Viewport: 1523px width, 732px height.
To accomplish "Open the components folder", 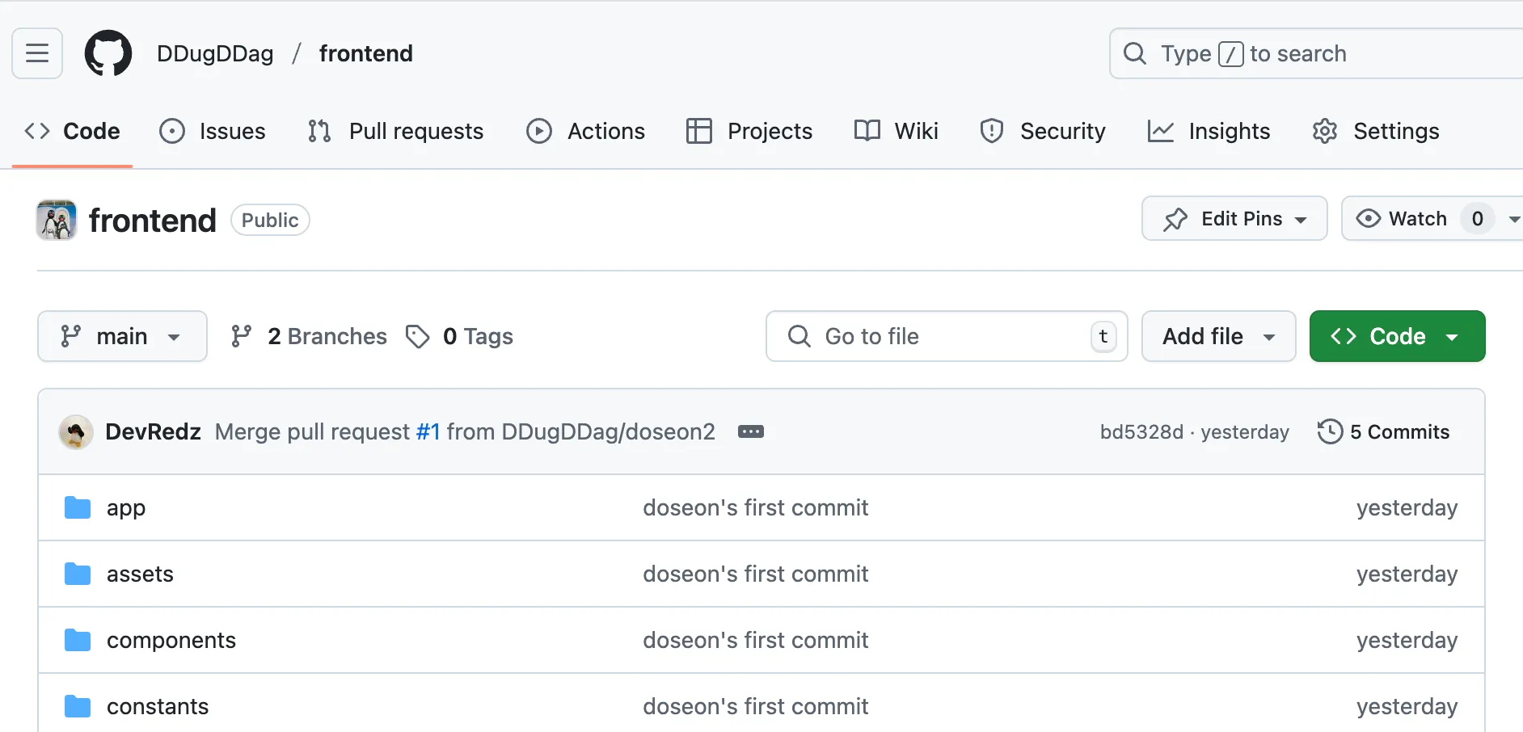I will tap(171, 641).
